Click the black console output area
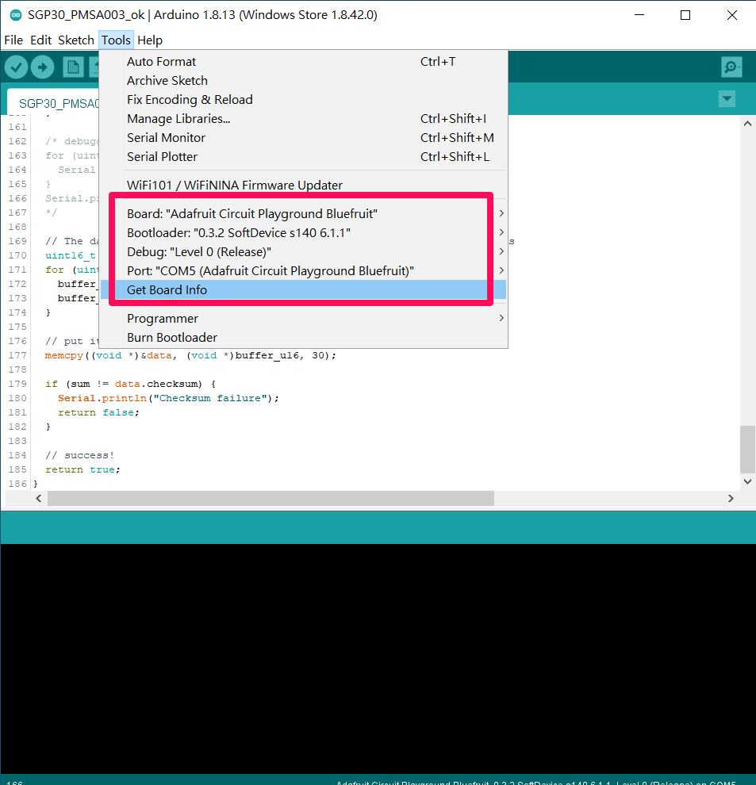 (378, 658)
